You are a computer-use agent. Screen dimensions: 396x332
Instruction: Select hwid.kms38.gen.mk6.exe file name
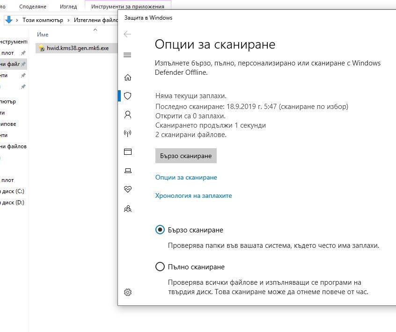[x=78, y=48]
